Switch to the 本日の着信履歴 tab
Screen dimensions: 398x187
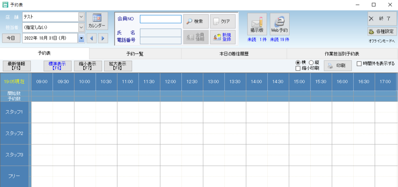234,54
